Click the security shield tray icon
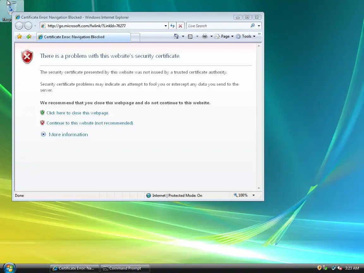This screenshot has height=273, width=364. 319,268
